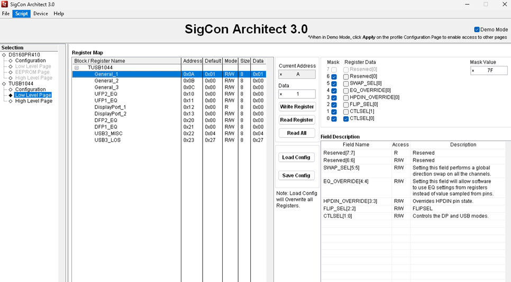Click the Save Config button

(296, 175)
